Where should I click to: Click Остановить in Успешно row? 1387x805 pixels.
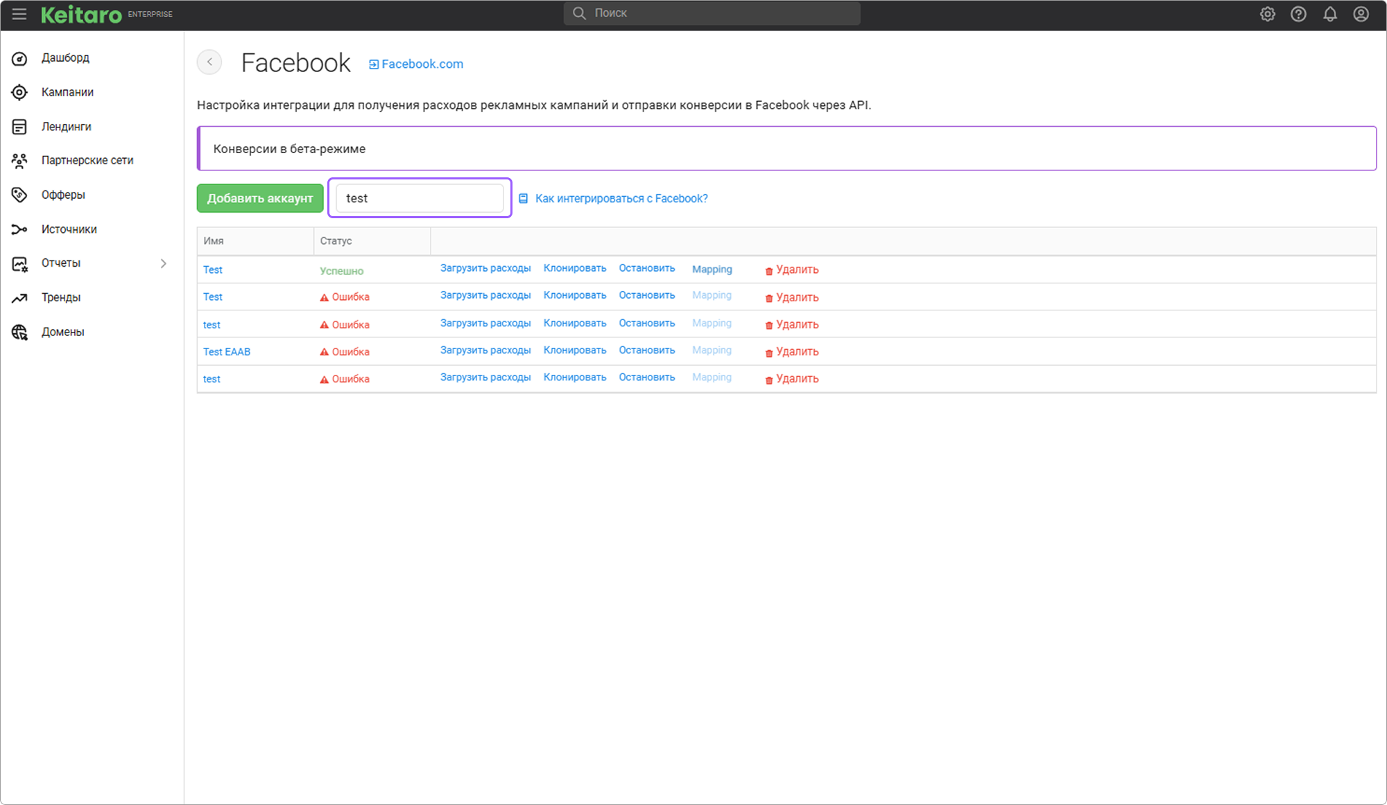[647, 268]
